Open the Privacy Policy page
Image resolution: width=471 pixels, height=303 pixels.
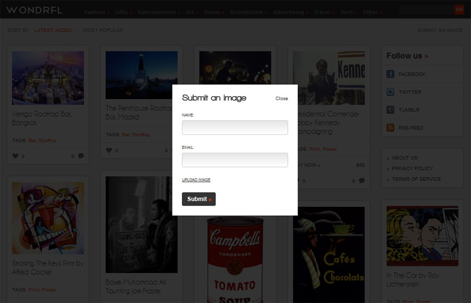(x=412, y=168)
